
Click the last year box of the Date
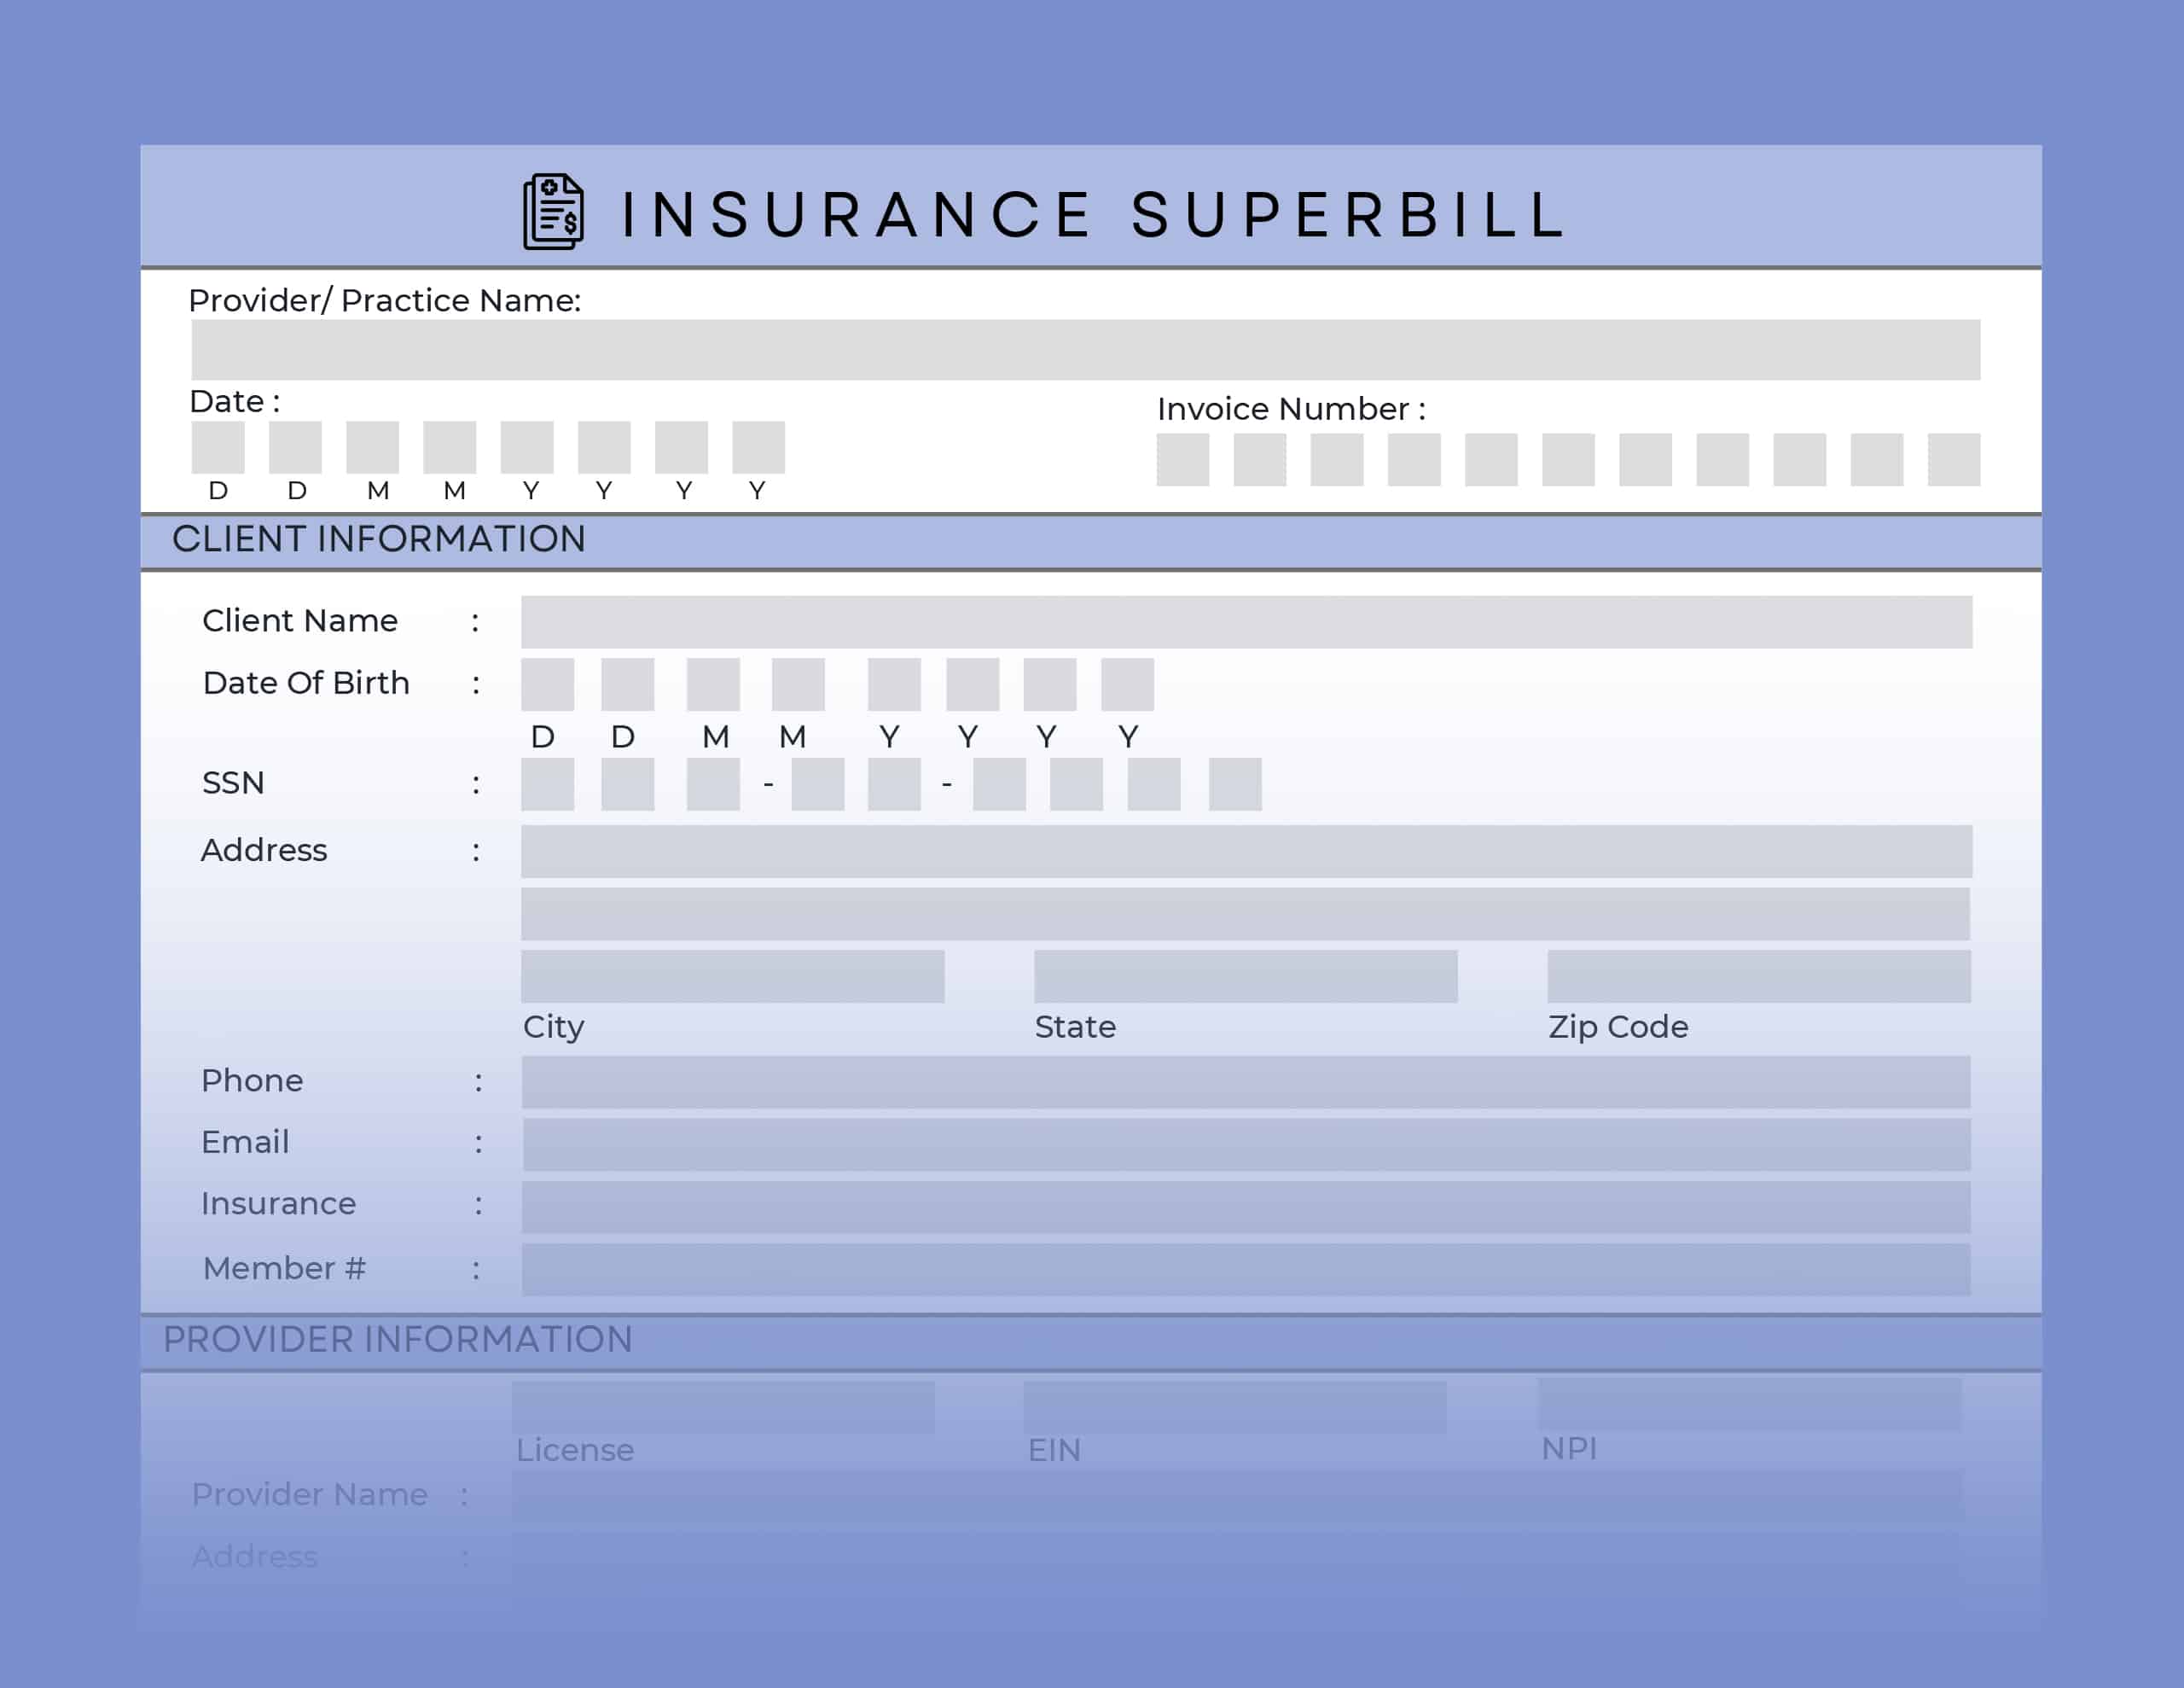(x=758, y=446)
